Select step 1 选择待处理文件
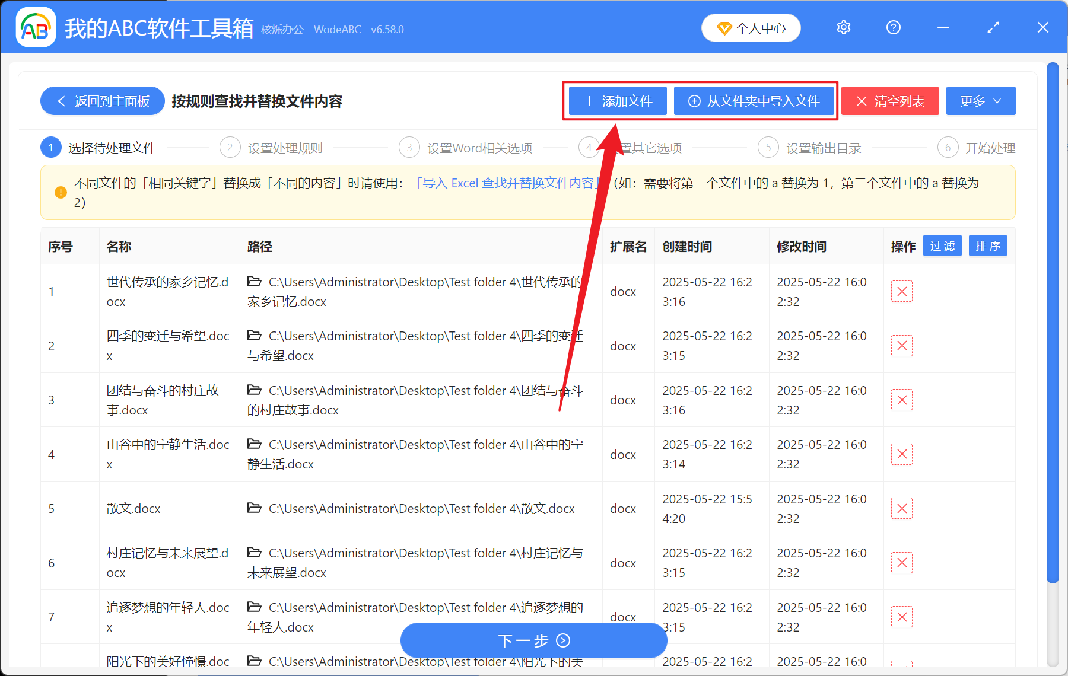The height and width of the screenshot is (676, 1068). (x=98, y=148)
